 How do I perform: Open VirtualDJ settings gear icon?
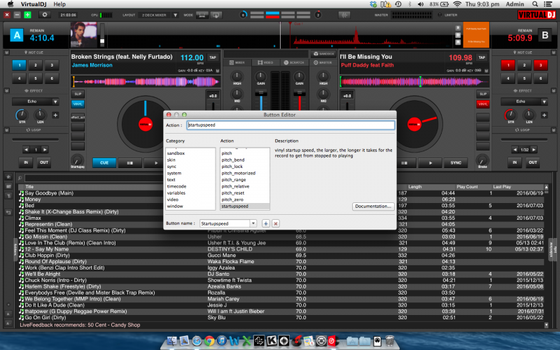coord(45,15)
